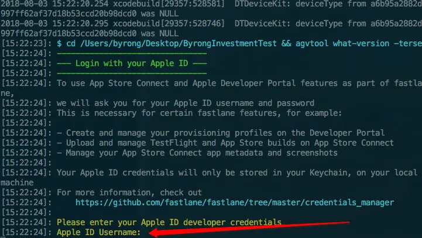Click the 'Login with your Apple ID' heading

click(x=132, y=64)
